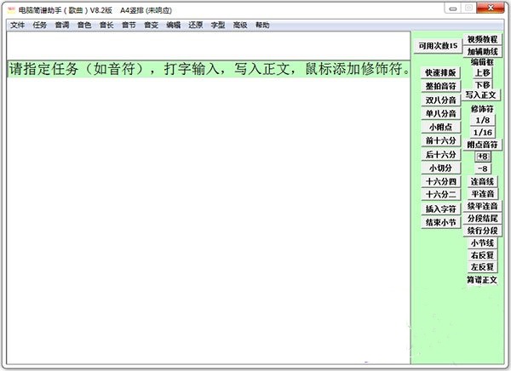
Task: Click the 写入正文 button
Action: (x=480, y=95)
